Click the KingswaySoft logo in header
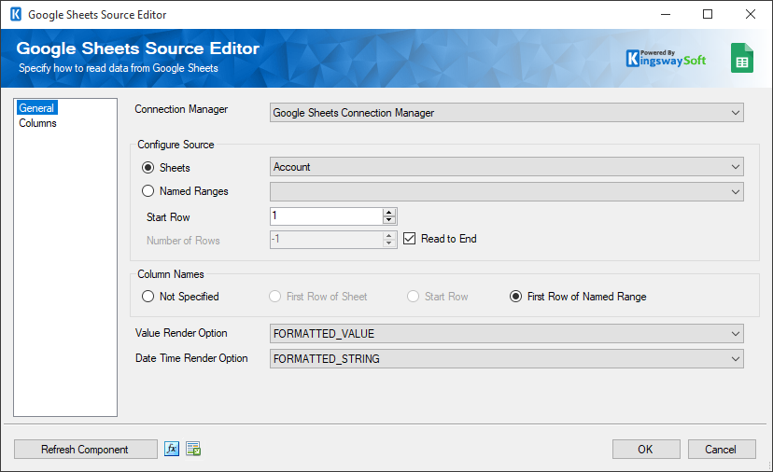The image size is (773, 472). coord(666,58)
